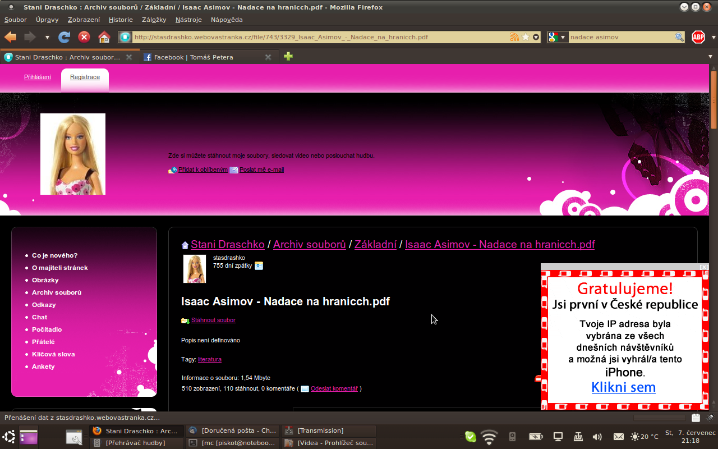
Task: Open the Nástroje menu
Action: click(188, 20)
